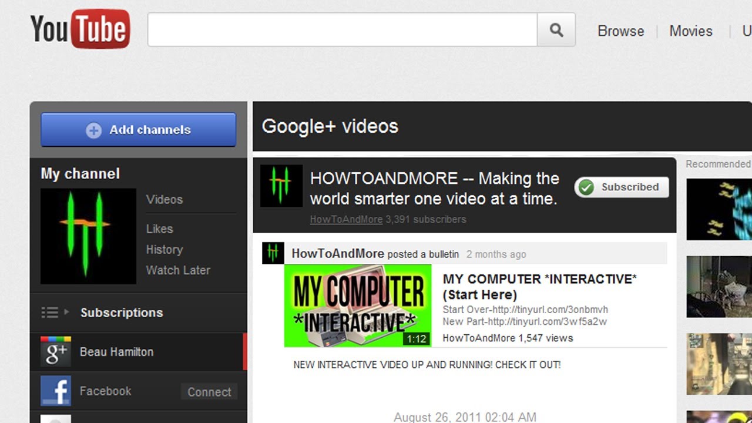Click the 'HowToAndMore 1,547 views' line
Screen dimensions: 752x423
[508, 338]
